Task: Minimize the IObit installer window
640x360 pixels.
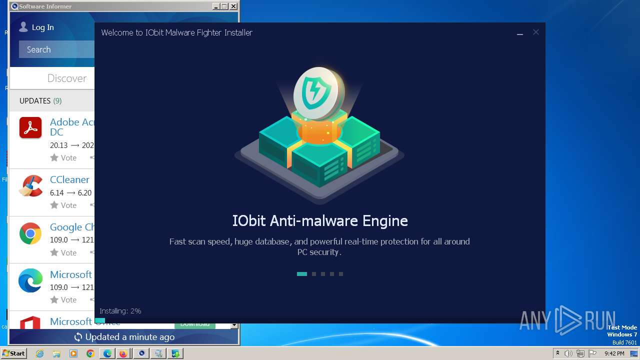Action: pos(520,32)
